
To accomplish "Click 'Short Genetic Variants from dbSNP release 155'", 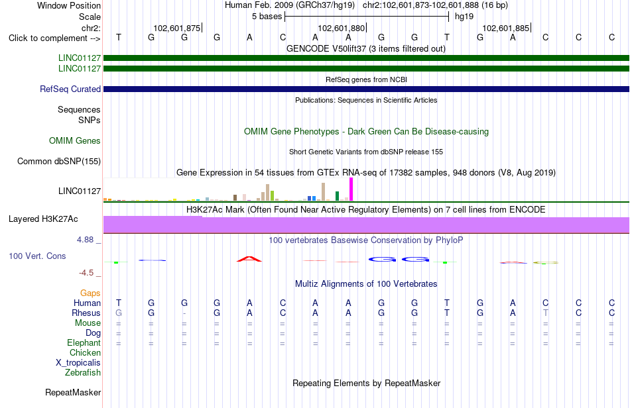I will pos(366,152).
